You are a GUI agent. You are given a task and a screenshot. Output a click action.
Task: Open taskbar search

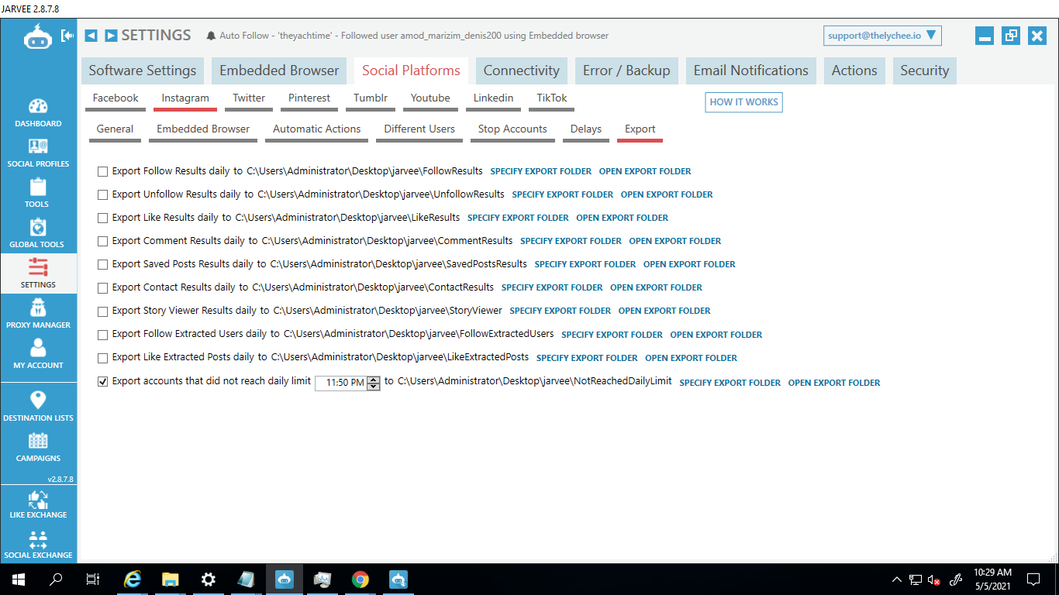[x=56, y=579]
